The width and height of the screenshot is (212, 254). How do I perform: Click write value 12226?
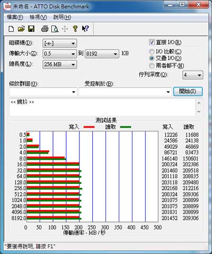(171, 135)
